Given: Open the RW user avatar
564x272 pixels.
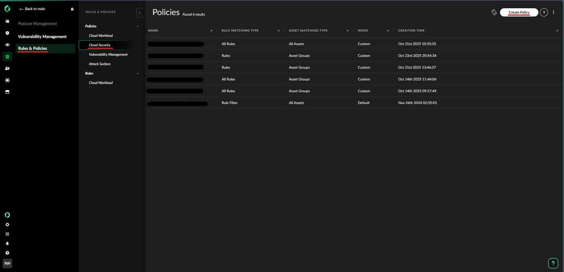Looking at the screenshot, I should [7, 263].
